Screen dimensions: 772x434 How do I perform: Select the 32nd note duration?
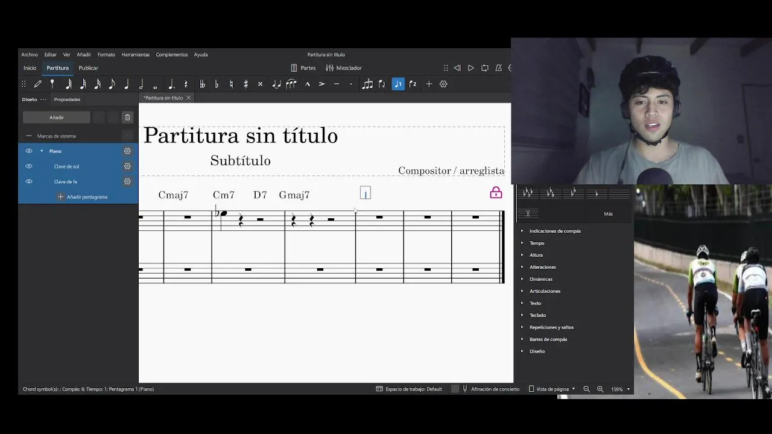[83, 84]
